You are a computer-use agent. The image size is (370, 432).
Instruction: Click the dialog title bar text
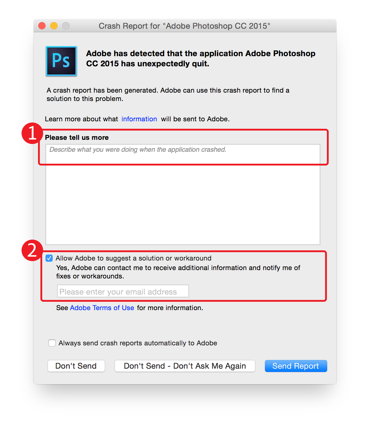[185, 26]
